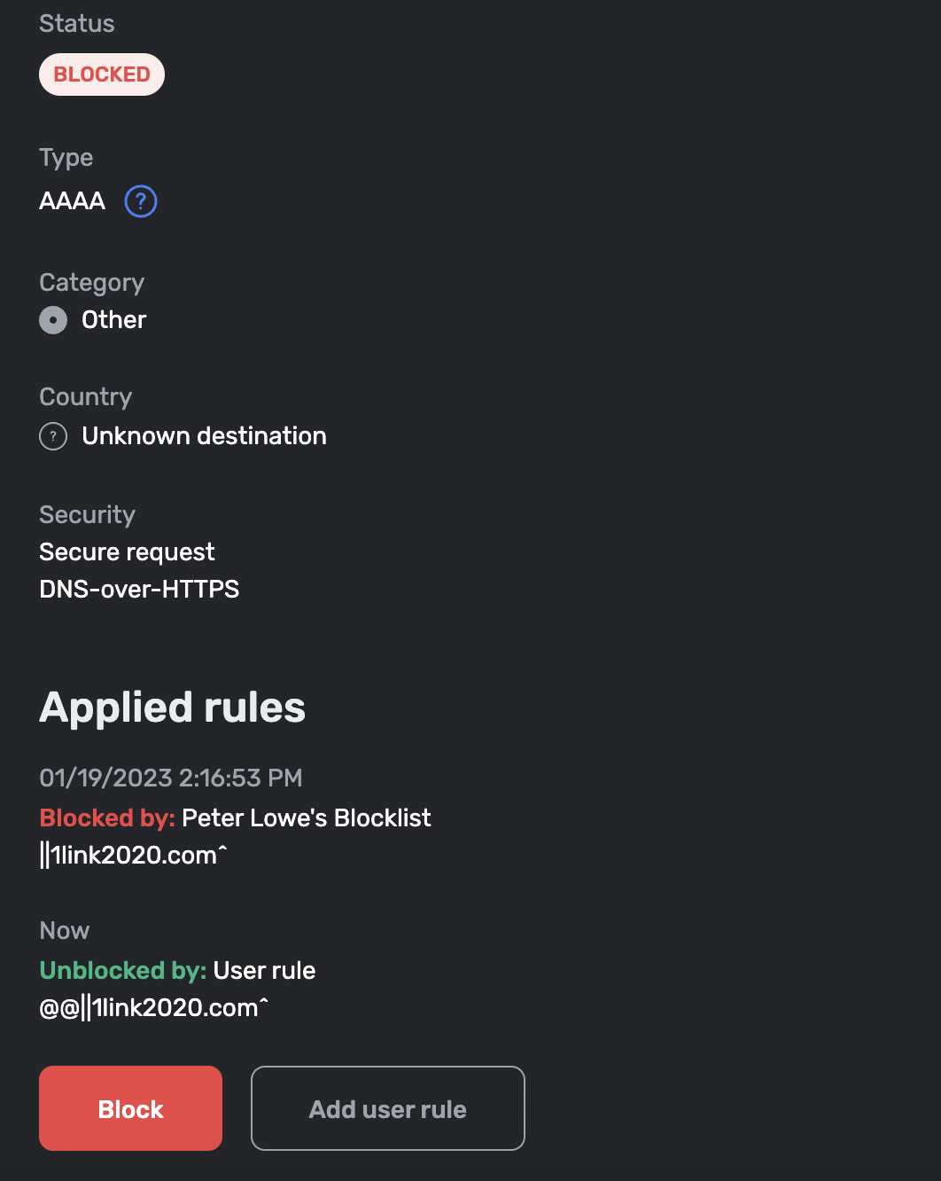Click the help icon next to AAAA type

click(141, 201)
